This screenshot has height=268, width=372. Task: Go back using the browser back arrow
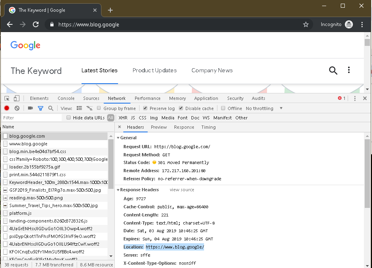[x=10, y=24]
